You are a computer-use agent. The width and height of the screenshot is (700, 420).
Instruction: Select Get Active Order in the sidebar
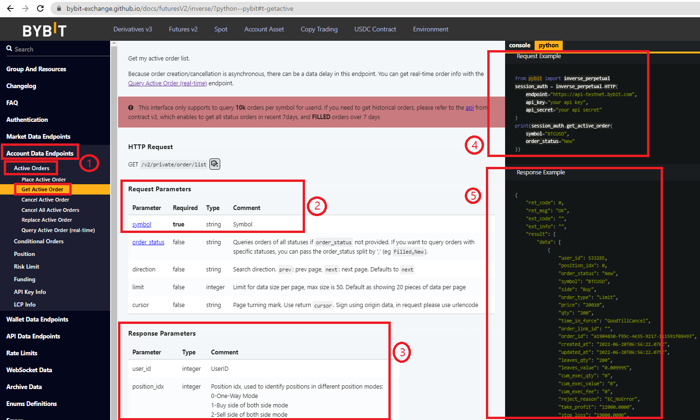point(42,189)
